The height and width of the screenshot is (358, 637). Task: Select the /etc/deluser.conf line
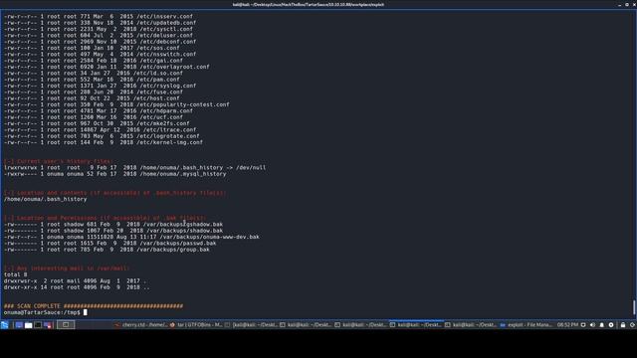tap(99, 36)
